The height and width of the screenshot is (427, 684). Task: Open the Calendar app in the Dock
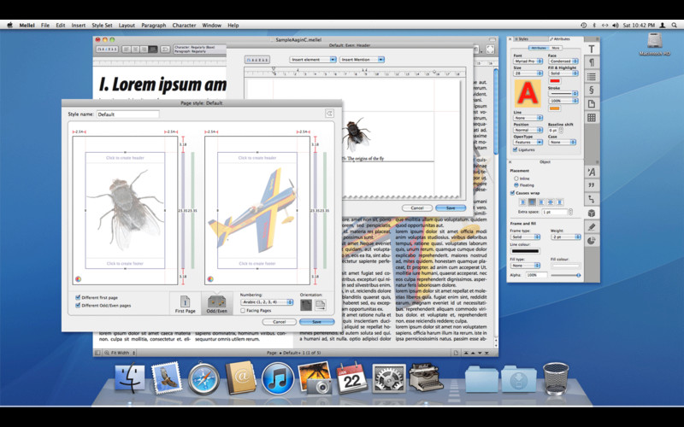pos(351,378)
